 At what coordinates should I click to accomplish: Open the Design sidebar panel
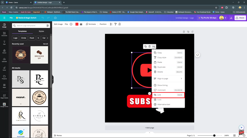(4, 26)
